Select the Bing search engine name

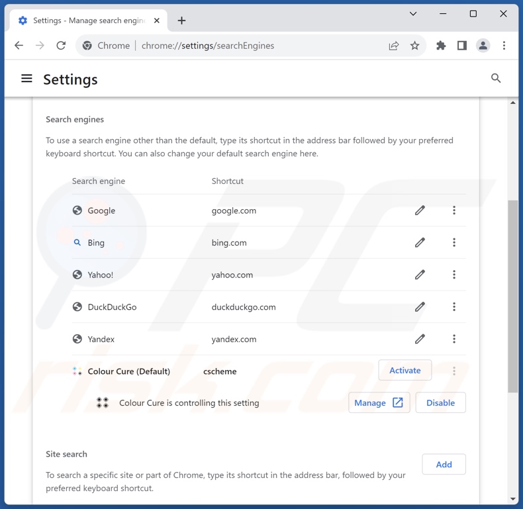pos(96,243)
